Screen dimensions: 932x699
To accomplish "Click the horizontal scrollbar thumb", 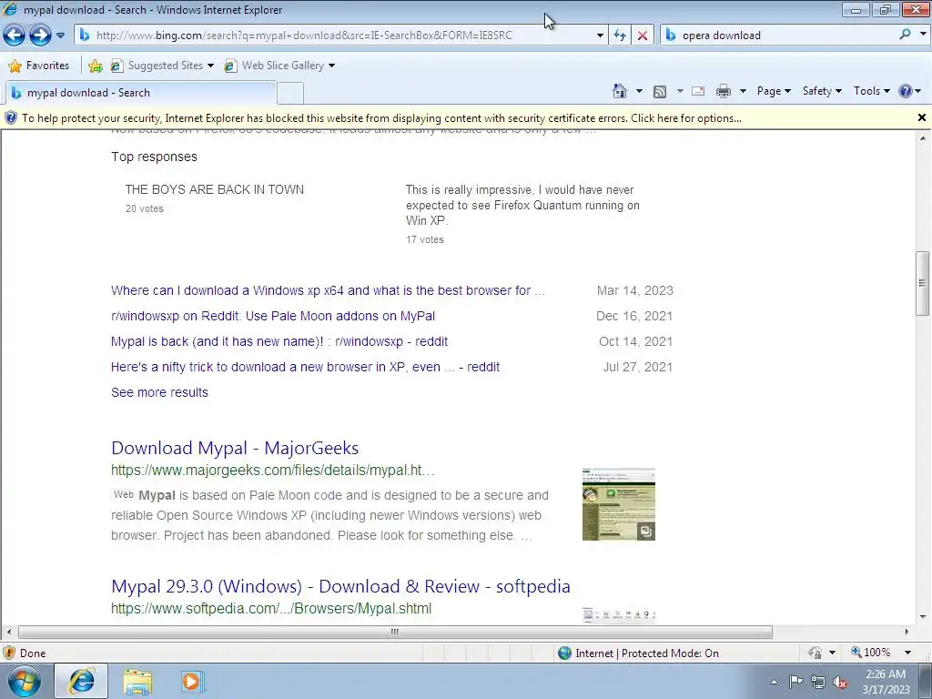I will 395,632.
